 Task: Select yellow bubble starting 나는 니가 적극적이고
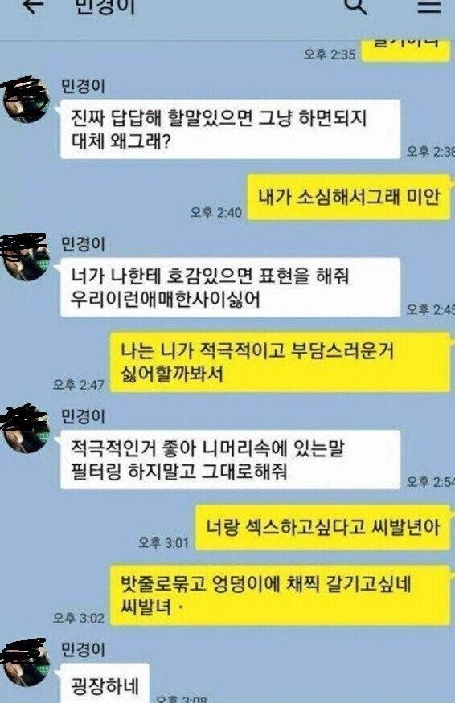280,362
